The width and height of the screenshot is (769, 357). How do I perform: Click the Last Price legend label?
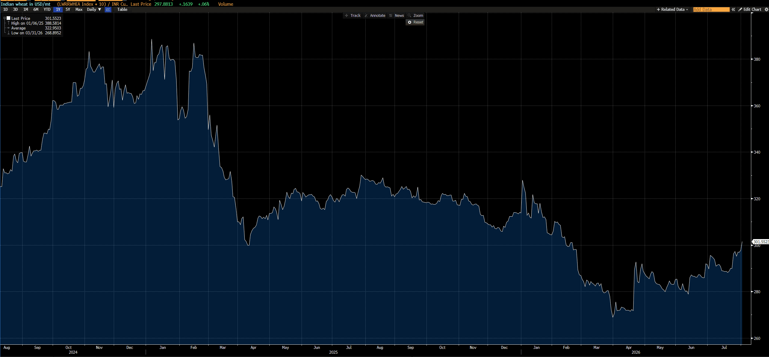(21, 18)
